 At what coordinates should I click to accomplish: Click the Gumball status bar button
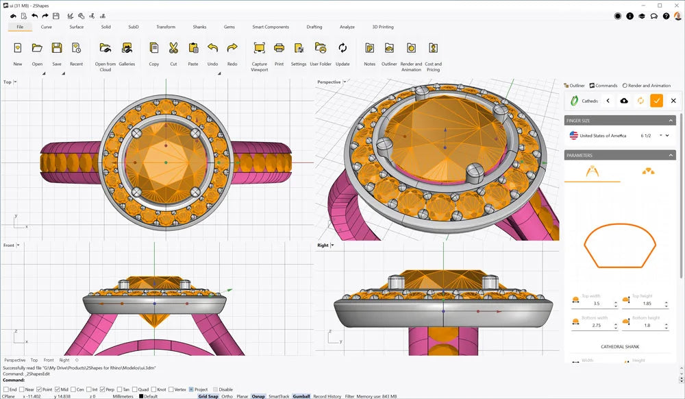[x=301, y=396]
